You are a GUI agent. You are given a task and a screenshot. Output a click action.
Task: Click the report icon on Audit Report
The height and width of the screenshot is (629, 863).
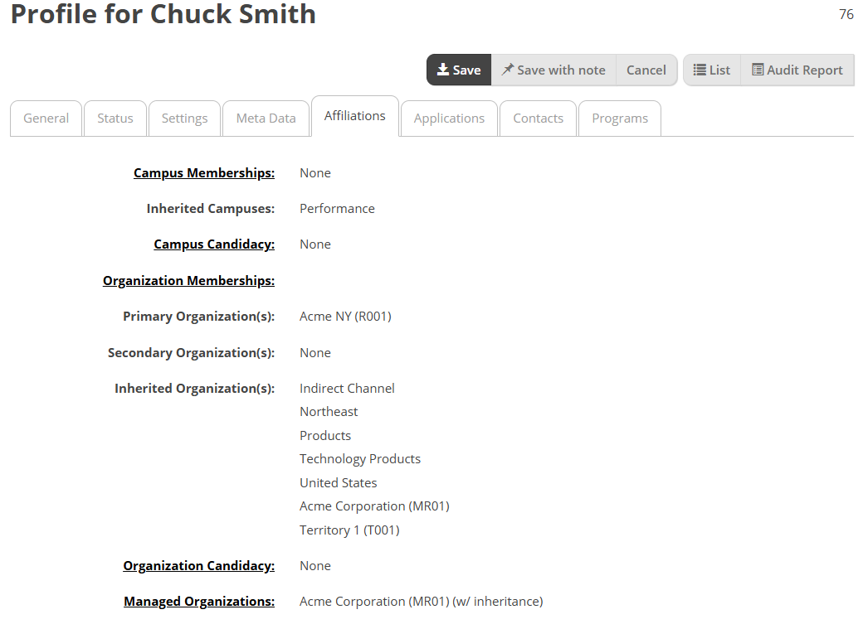click(758, 70)
